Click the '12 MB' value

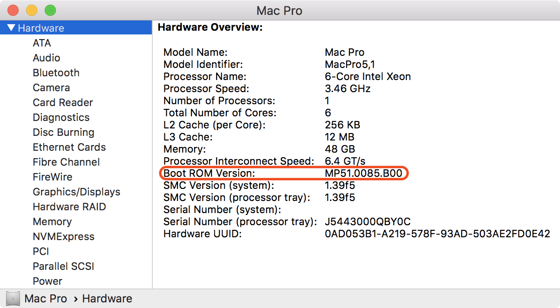point(340,137)
